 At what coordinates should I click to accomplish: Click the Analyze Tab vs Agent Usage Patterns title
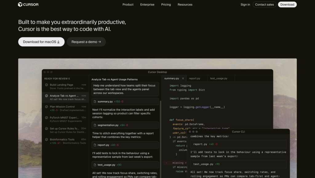coord(114,79)
